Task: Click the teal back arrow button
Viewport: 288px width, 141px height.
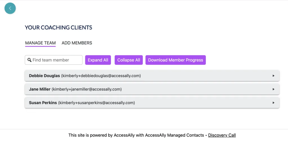Action: (10, 8)
